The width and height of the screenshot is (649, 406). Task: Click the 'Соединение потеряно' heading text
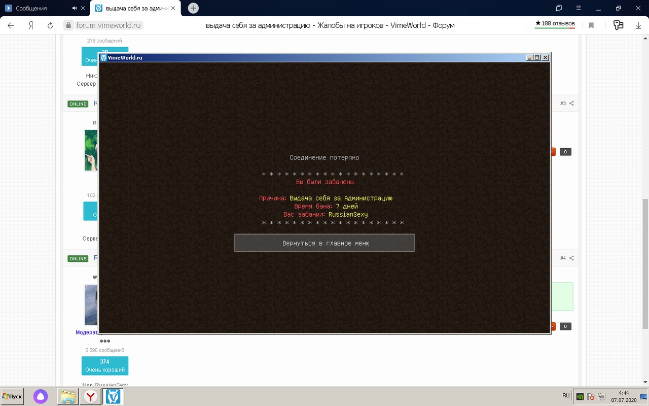(324, 158)
